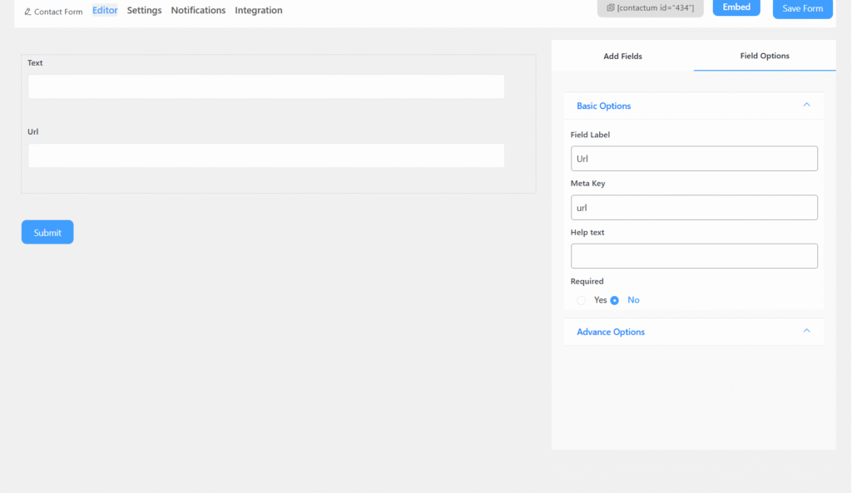Focus the Meta Key text box
852x493 pixels.
coord(694,208)
